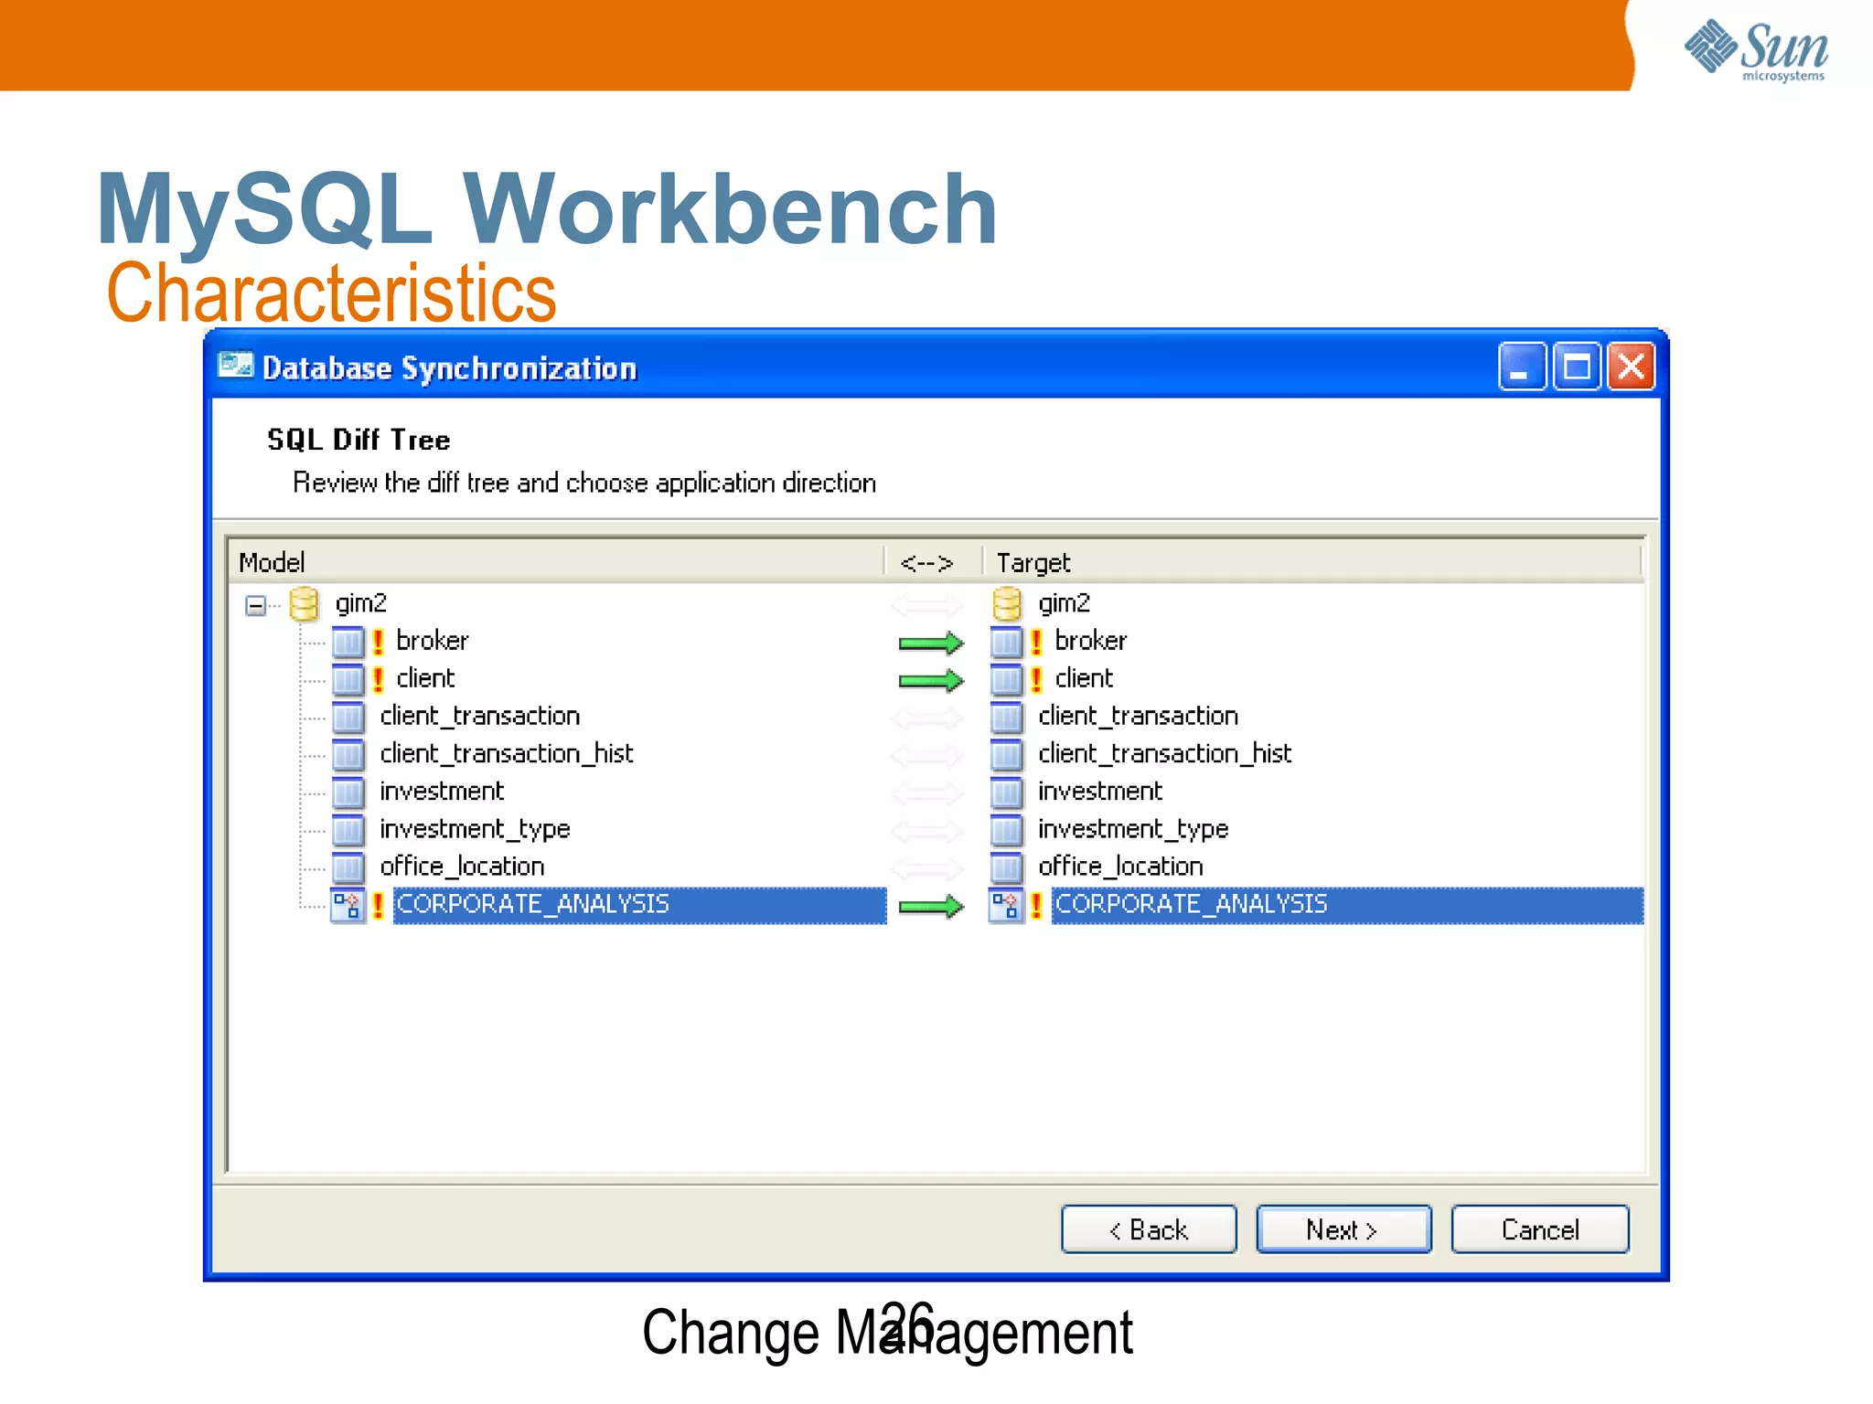Toggle the faded direction arrow for investment
The height and width of the screenshot is (1404, 1873).
pos(927,793)
